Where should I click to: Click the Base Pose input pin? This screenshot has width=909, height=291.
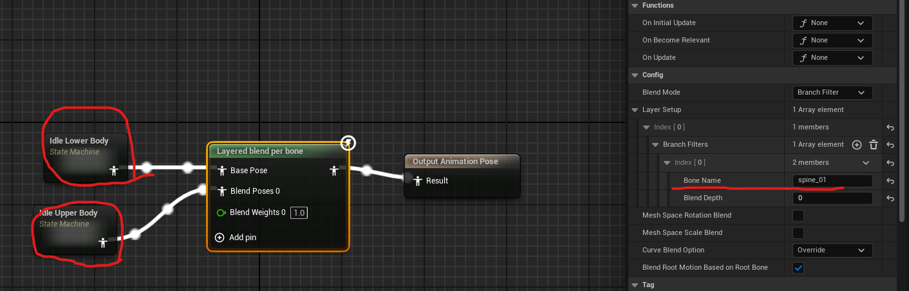[x=221, y=171]
